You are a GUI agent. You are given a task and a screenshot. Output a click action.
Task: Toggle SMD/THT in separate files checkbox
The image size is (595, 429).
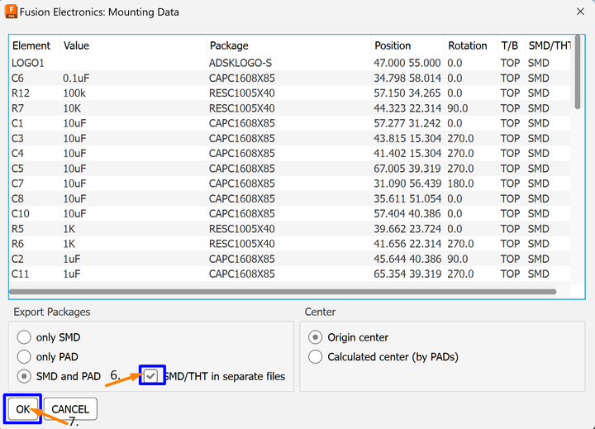tap(151, 376)
